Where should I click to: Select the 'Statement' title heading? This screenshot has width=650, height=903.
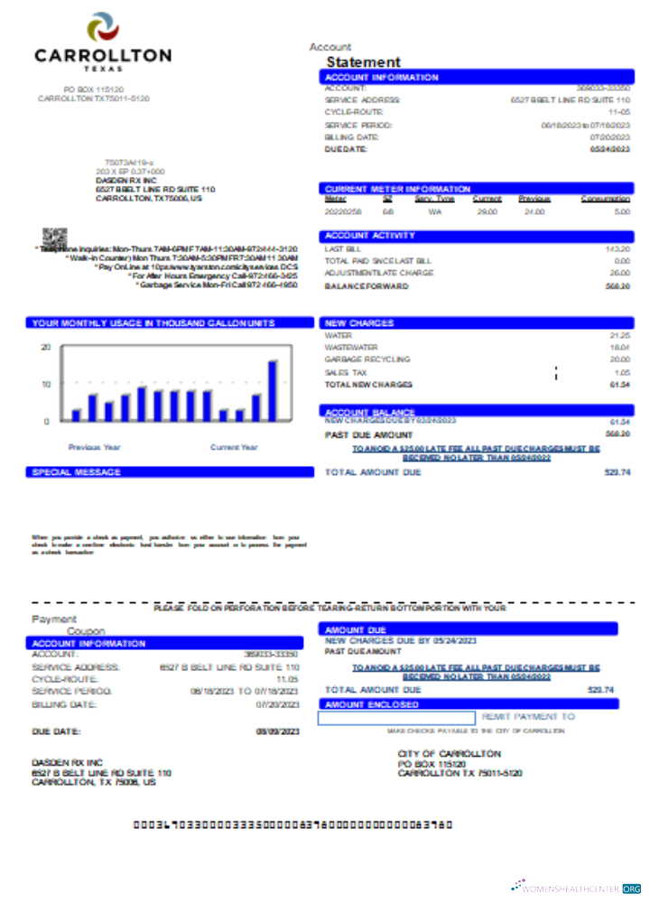click(363, 61)
